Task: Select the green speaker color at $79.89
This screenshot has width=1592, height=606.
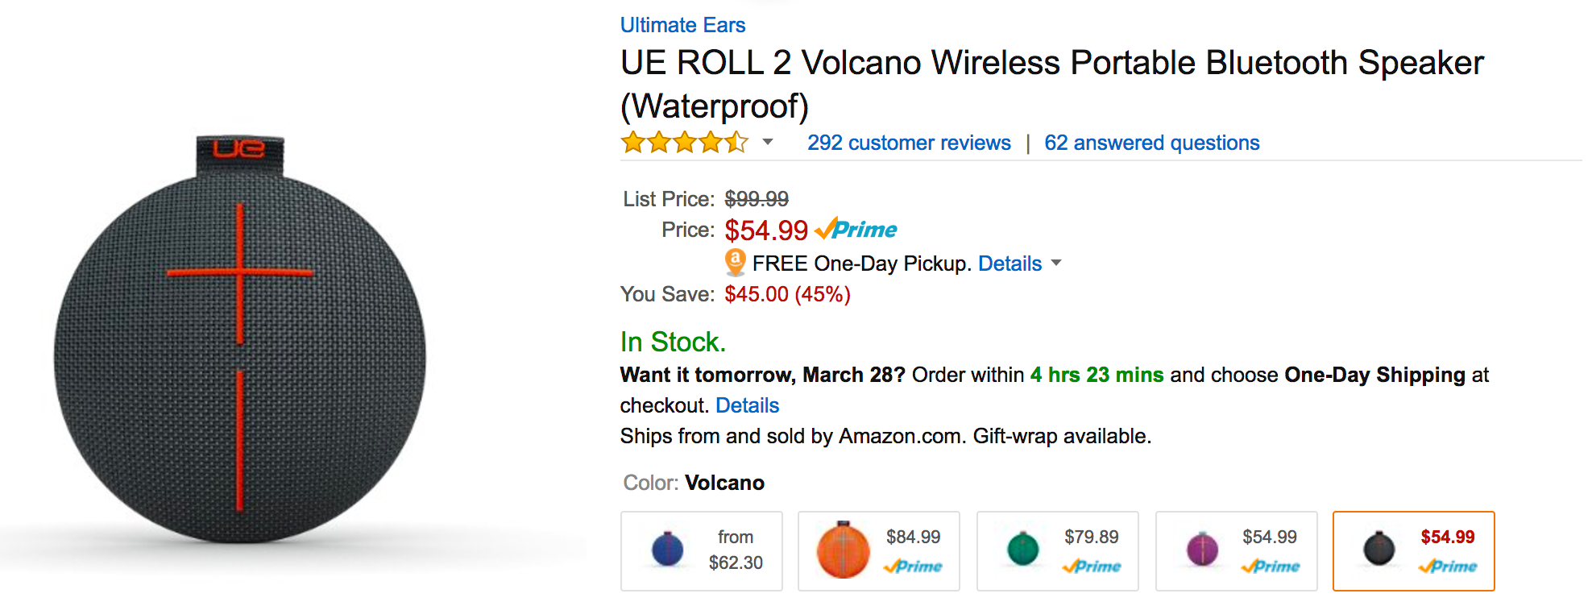Action: pos(1057,551)
